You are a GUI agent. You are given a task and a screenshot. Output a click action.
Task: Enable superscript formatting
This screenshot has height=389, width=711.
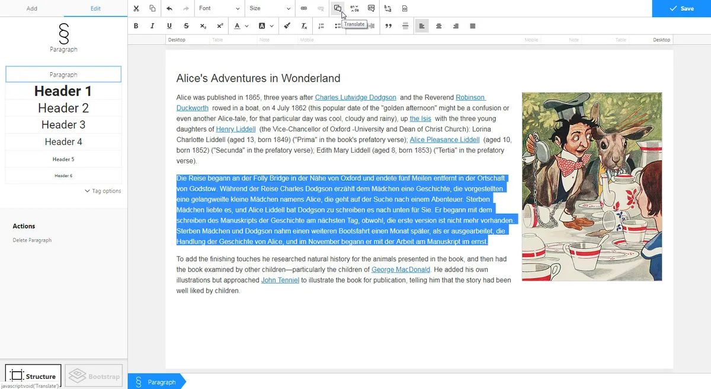click(x=220, y=25)
